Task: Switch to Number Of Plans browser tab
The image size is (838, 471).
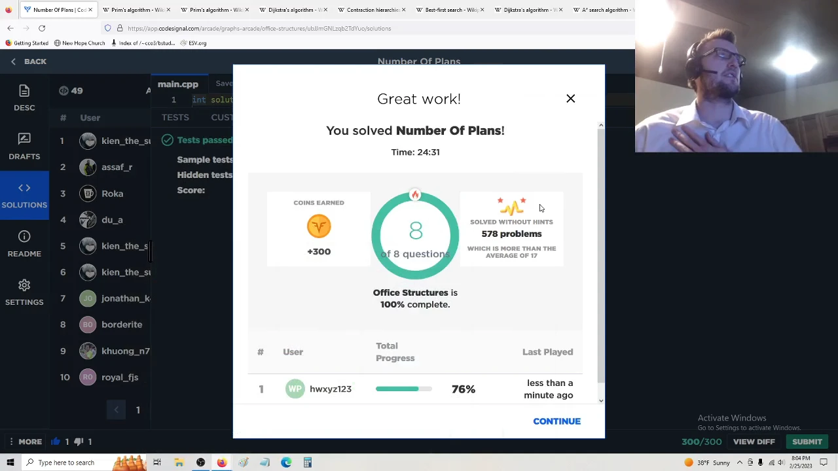Action: (x=58, y=10)
